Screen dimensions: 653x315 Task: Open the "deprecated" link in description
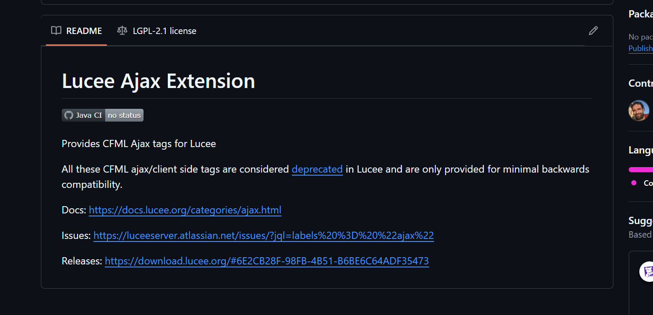coord(317,169)
